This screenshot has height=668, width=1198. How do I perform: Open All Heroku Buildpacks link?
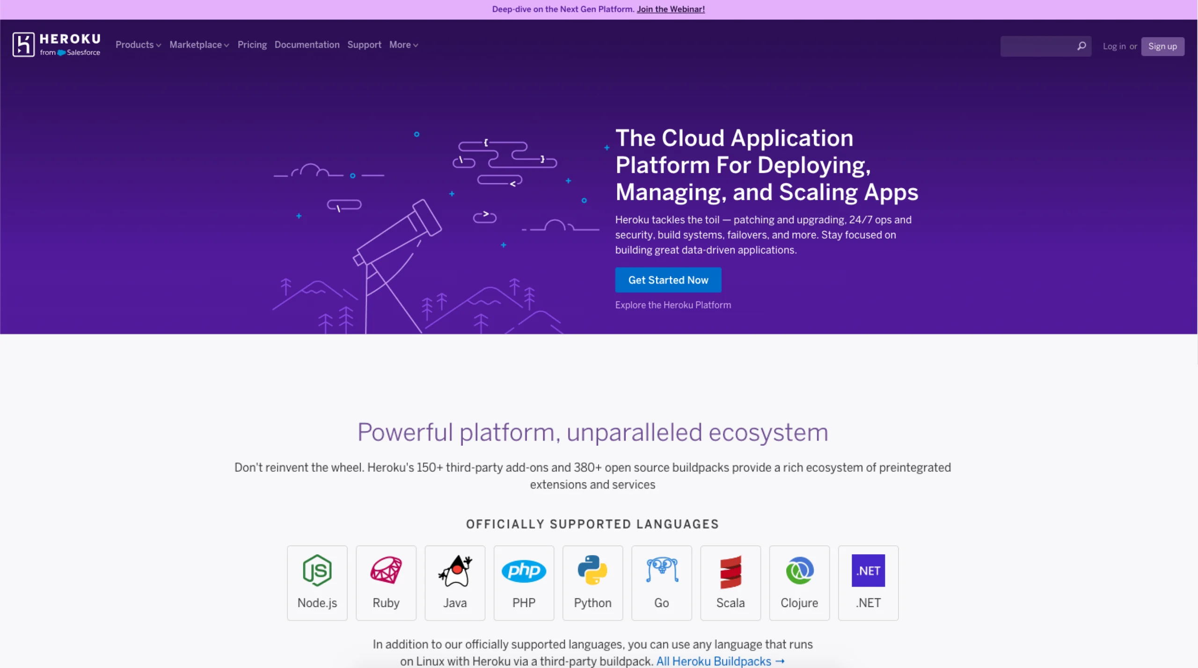(x=720, y=661)
